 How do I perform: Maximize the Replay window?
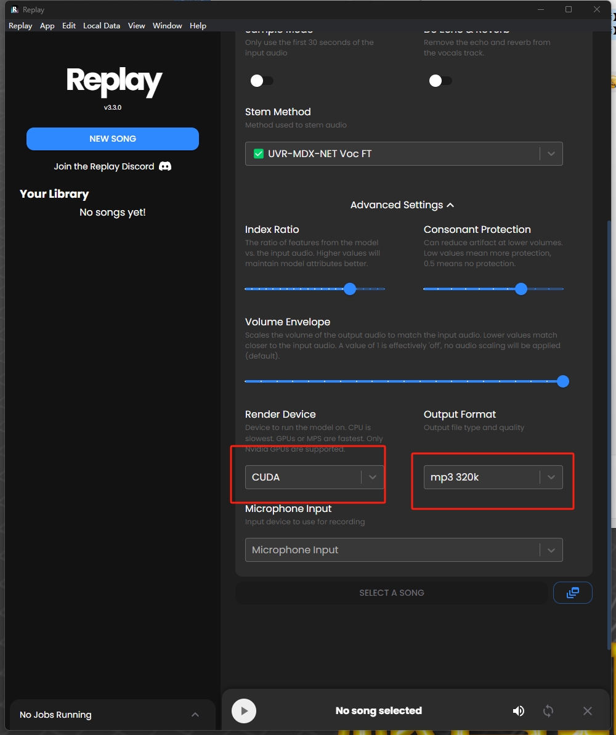(569, 9)
